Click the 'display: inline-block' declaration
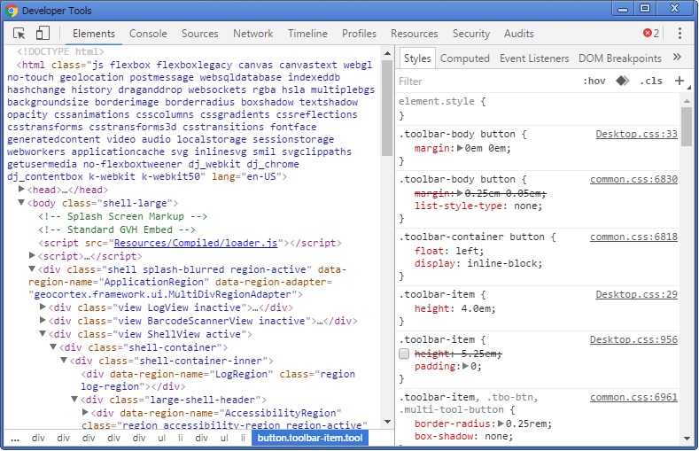This screenshot has width=699, height=451. click(478, 263)
